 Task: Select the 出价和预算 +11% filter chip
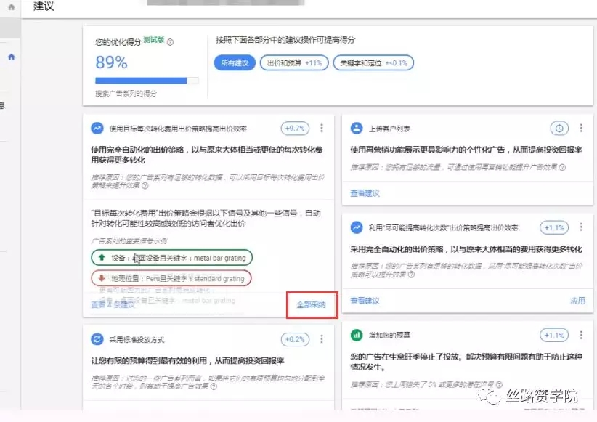point(294,63)
